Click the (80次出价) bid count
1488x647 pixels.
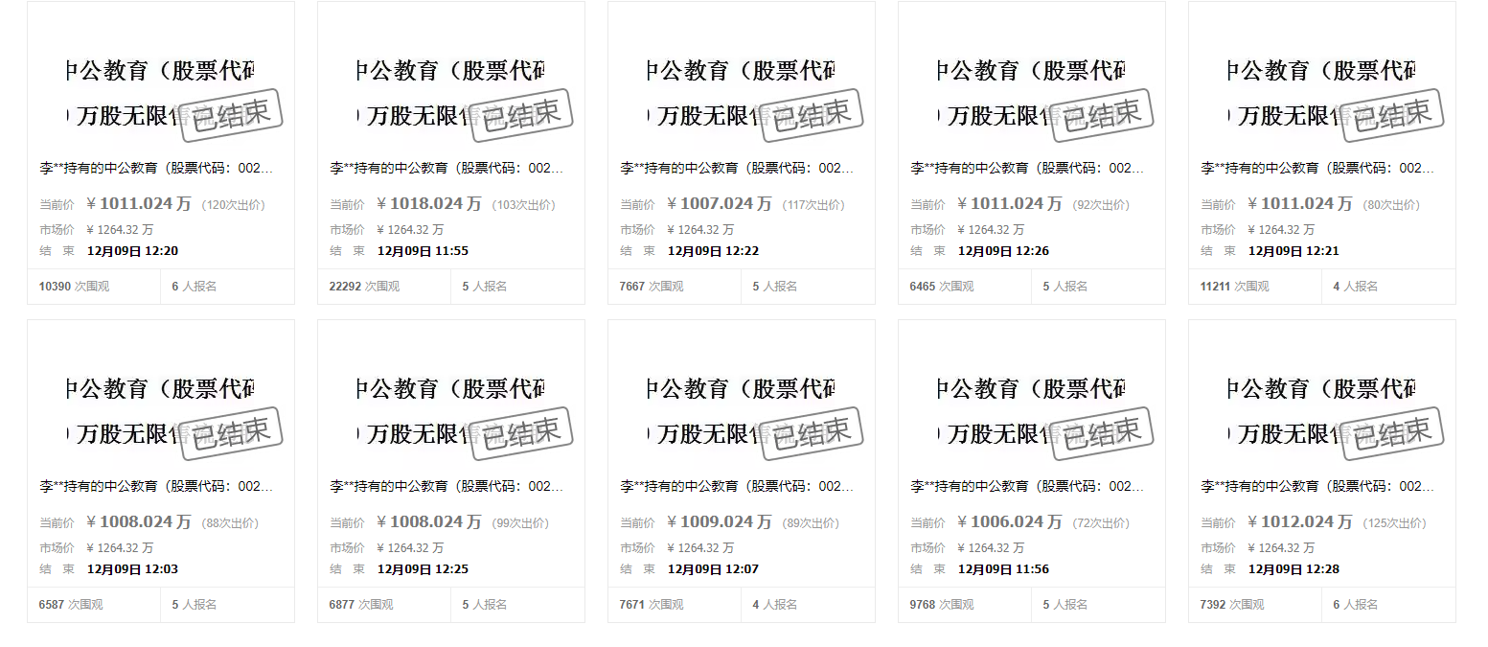point(1391,205)
